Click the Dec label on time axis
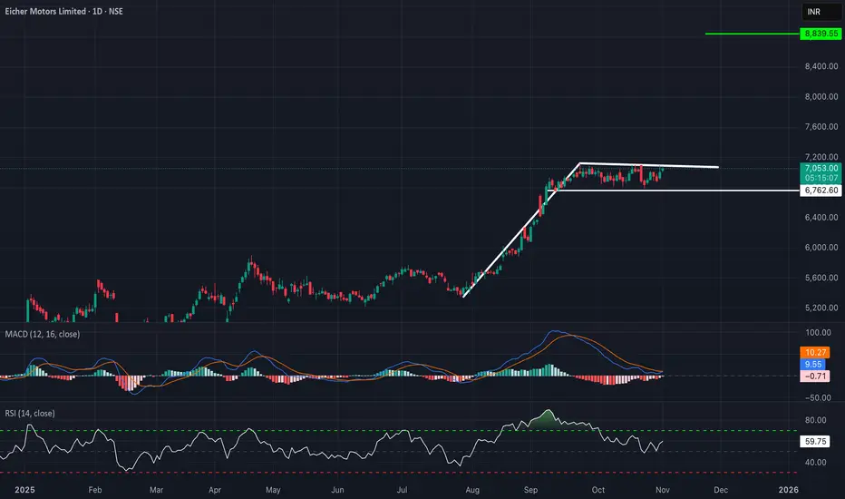The height and width of the screenshot is (499, 845). click(721, 490)
